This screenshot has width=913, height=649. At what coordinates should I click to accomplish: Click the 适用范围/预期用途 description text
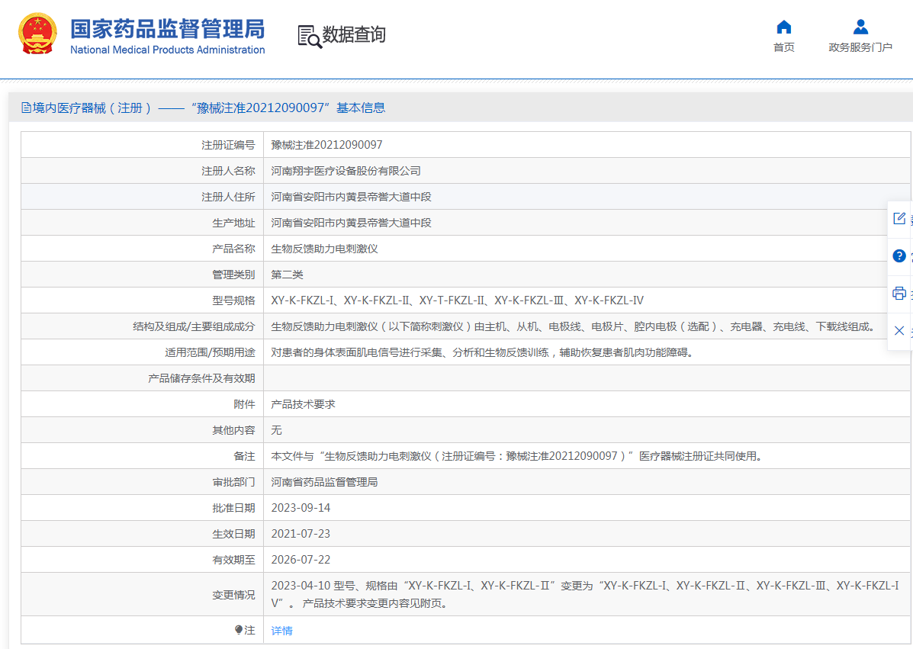point(484,352)
